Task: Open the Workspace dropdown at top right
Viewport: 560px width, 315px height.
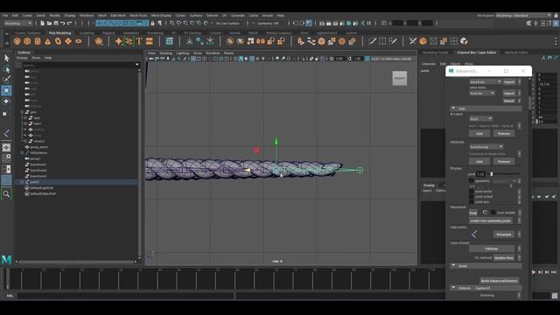Action: (524, 16)
